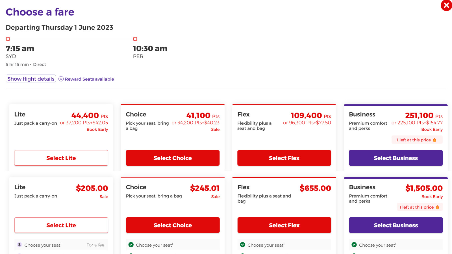Select Lite fare for 44,400 Pts
This screenshot has width=452, height=254.
61,158
